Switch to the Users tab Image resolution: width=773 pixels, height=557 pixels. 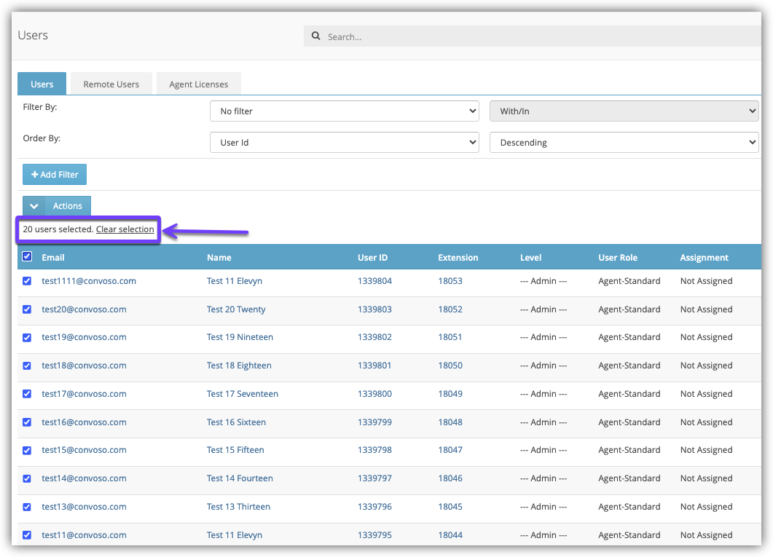[x=42, y=84]
